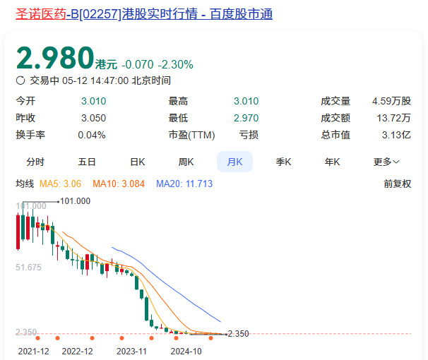Click the refresh circle icon beside 交易中
The height and width of the screenshot is (360, 428).
tap(20, 80)
